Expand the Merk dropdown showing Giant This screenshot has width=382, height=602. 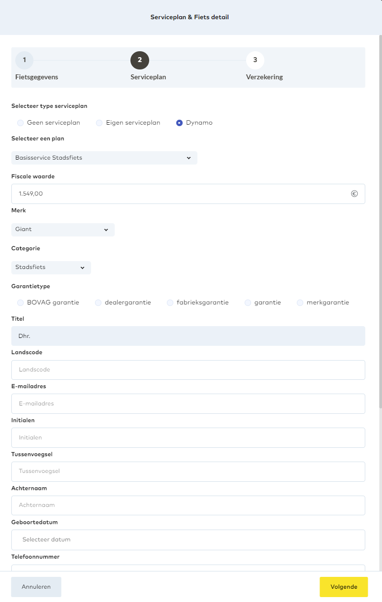pyautogui.click(x=63, y=230)
